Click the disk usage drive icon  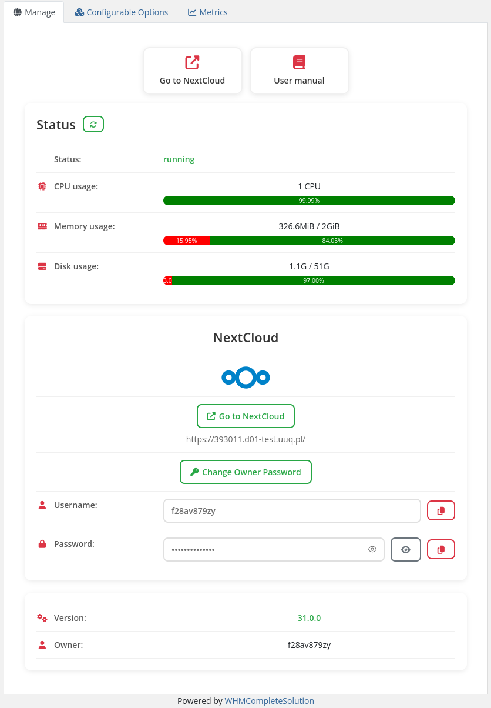42,266
